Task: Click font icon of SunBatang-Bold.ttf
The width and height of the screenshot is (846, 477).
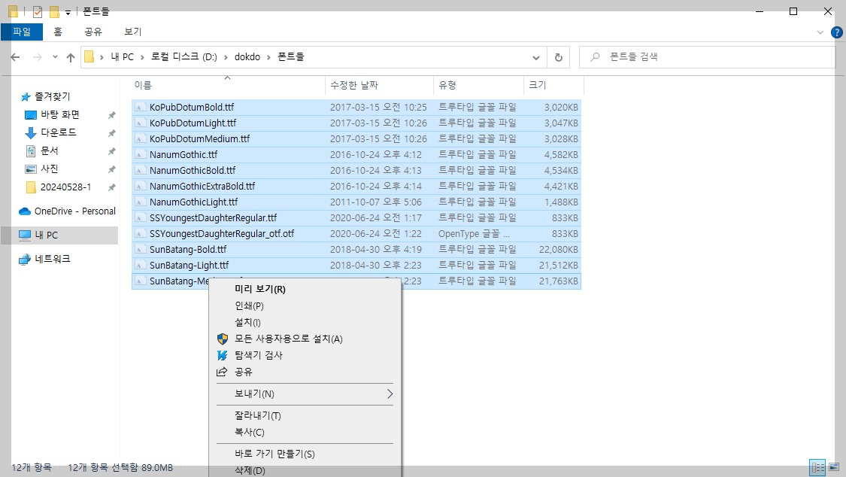Action: [x=141, y=250]
